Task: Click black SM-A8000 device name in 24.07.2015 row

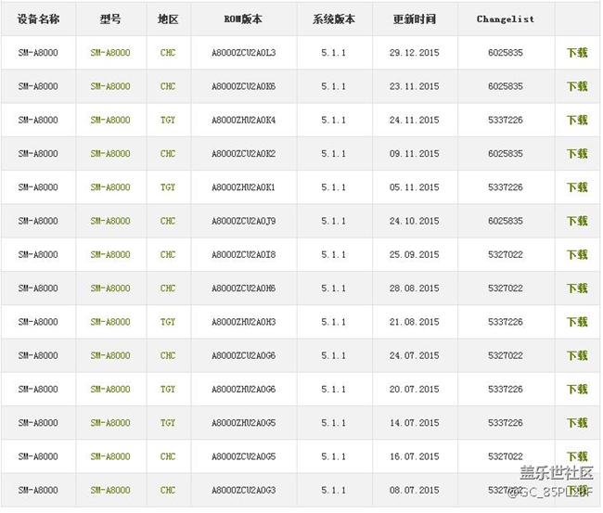Action: [x=38, y=355]
